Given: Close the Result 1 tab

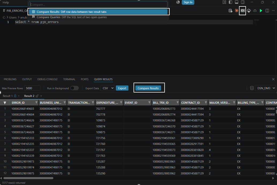Looking at the screenshot, I should [19, 96].
